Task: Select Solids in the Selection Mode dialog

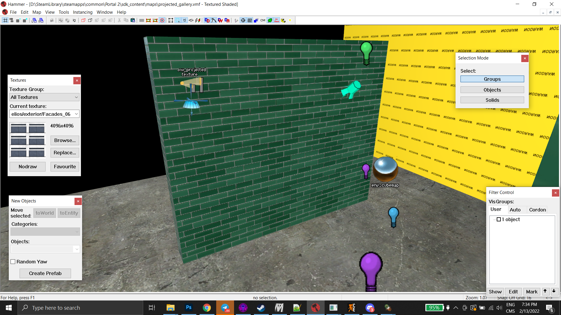Action: (x=492, y=100)
